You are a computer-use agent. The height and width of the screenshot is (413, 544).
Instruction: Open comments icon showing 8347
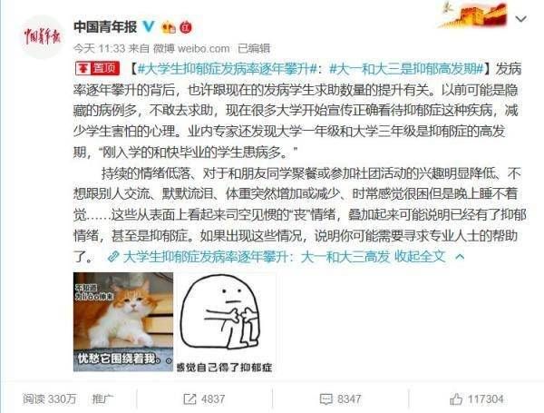point(325,399)
